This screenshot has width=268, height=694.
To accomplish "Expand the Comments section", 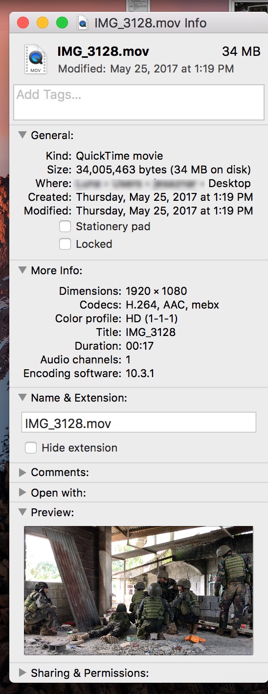I will point(22,472).
